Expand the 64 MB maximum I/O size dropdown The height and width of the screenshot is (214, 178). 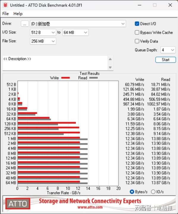pyautogui.click(x=75, y=33)
